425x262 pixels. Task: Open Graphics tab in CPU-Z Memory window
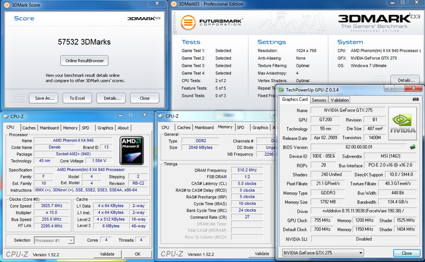[x=260, y=127]
